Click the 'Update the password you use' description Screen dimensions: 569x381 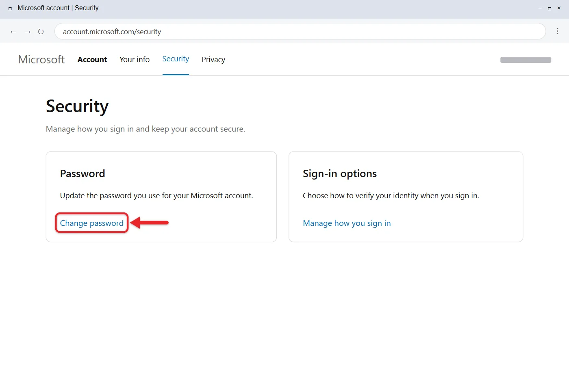coord(156,196)
